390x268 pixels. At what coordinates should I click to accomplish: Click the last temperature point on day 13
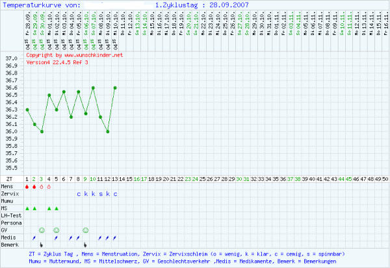(115, 88)
